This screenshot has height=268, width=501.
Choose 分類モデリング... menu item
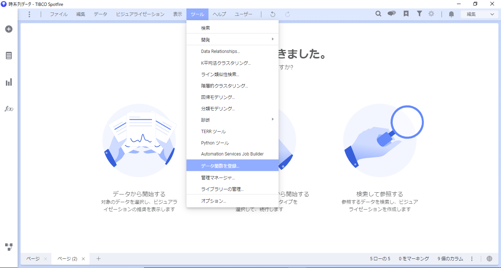[x=232, y=108]
